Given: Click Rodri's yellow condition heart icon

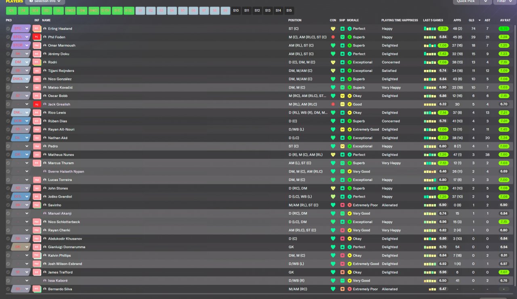Looking at the screenshot, I should click(x=333, y=62).
